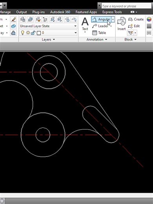Select the Match Layer brush icon
This screenshot has width=153, height=204.
pos(38,19)
